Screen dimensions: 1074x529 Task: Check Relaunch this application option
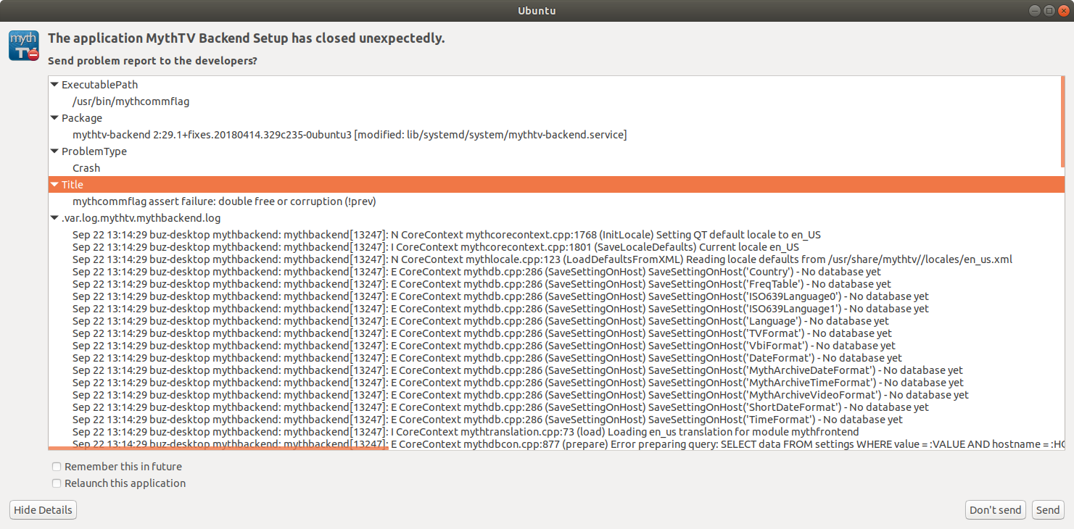click(x=57, y=483)
